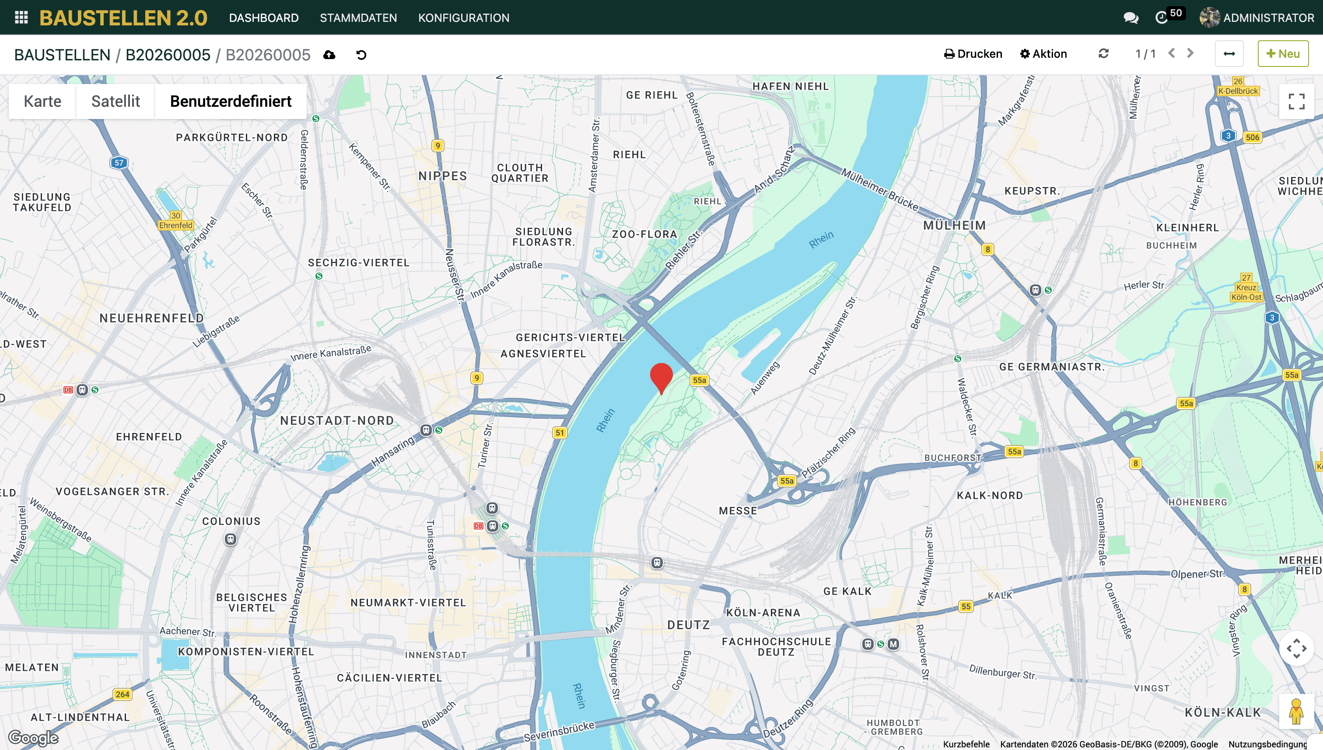This screenshot has width=1323, height=750.
Task: Select the Benutzerdefiniert map type
Action: point(230,101)
